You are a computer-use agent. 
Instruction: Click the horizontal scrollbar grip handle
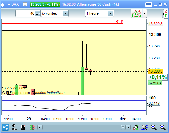point(123,127)
